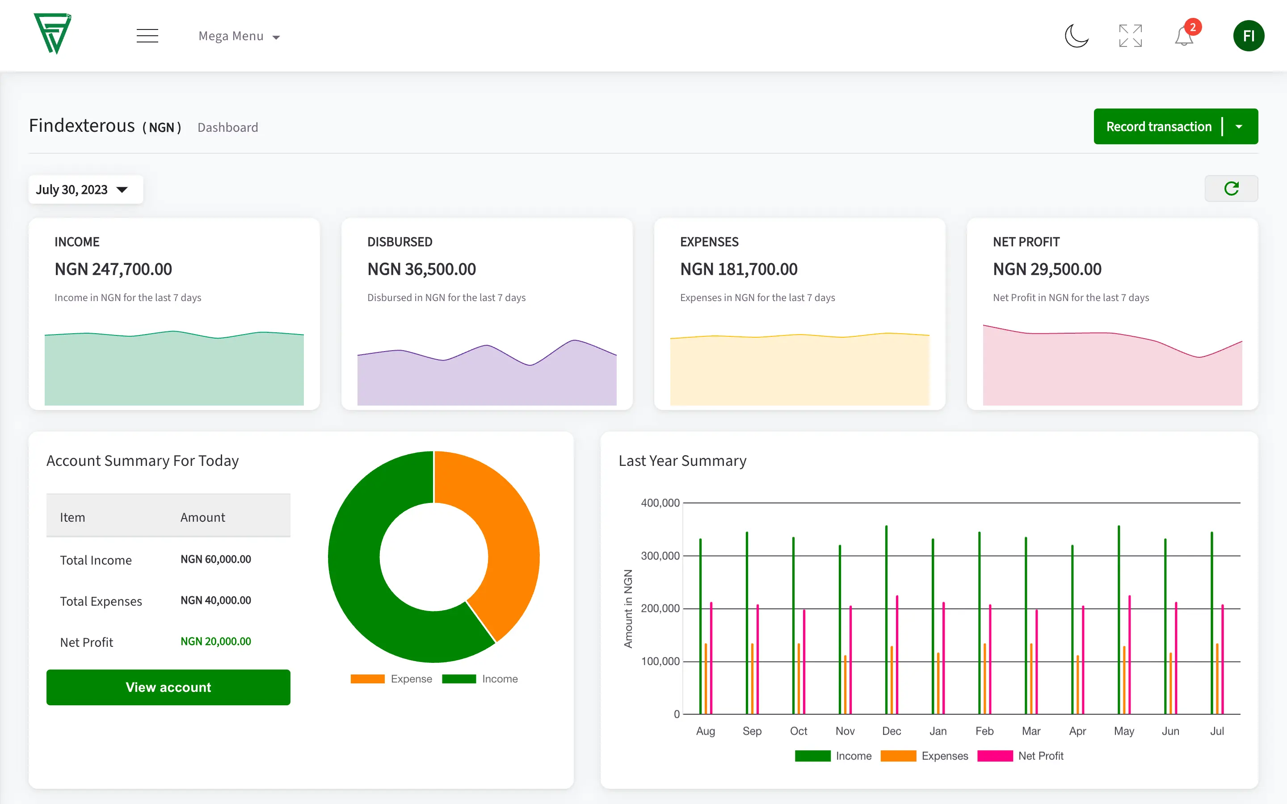Open the EXPENSES card sparkline chart
This screenshot has width=1287, height=804.
coord(799,369)
